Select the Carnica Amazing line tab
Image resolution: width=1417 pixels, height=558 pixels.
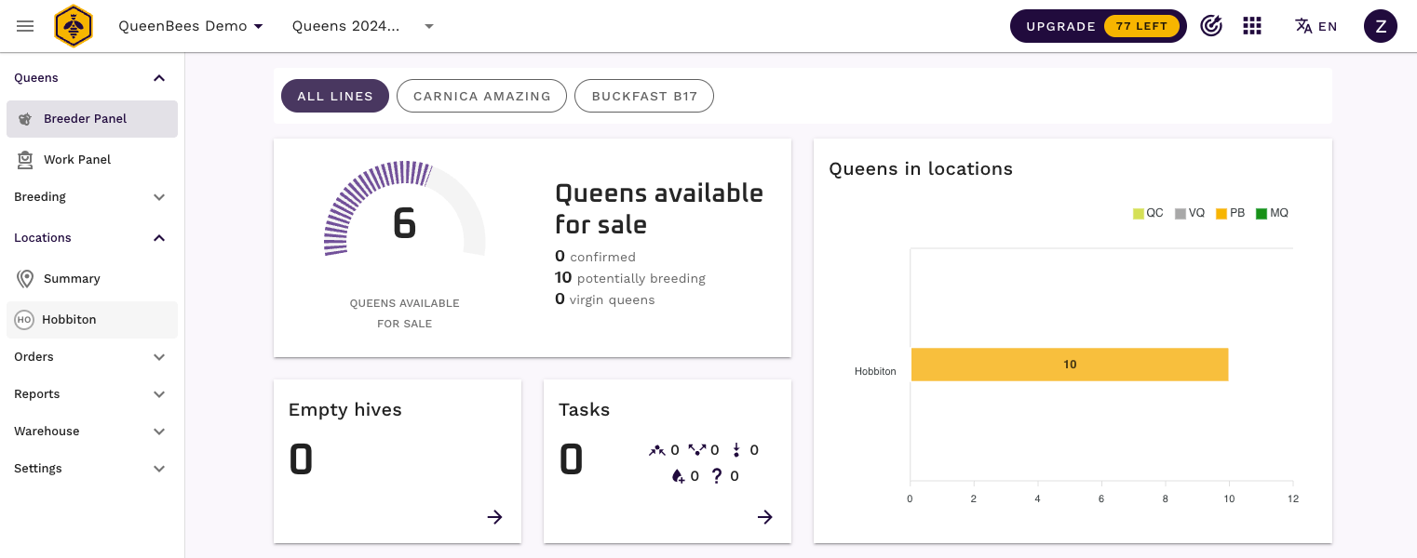tap(481, 96)
